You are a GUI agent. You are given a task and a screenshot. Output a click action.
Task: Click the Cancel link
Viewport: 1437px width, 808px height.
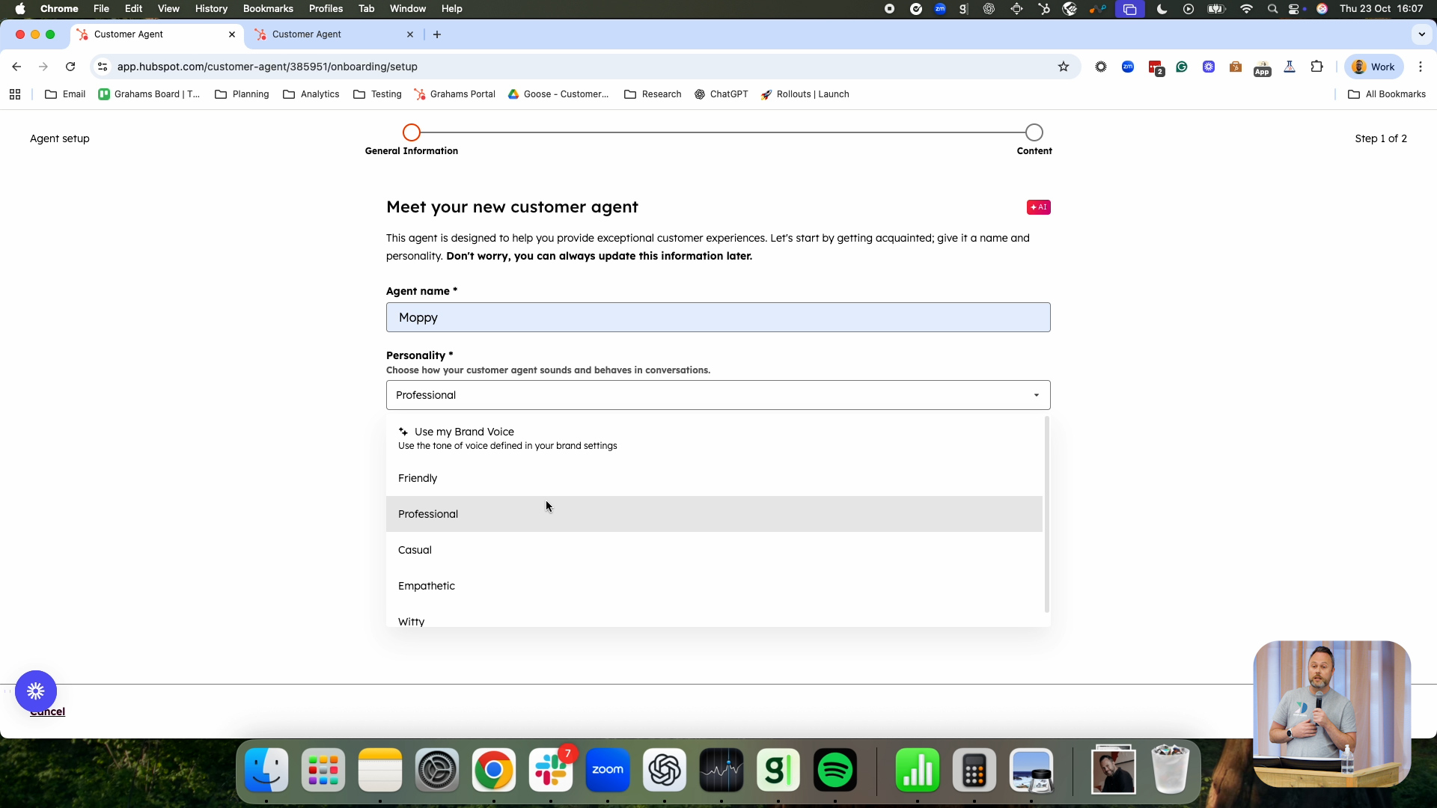pyautogui.click(x=47, y=711)
